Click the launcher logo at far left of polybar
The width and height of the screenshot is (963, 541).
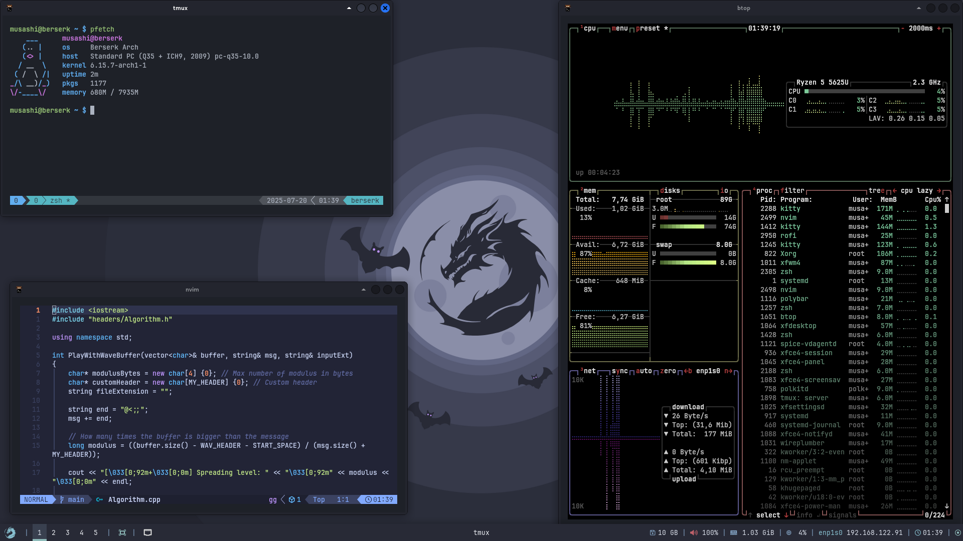tap(11, 532)
